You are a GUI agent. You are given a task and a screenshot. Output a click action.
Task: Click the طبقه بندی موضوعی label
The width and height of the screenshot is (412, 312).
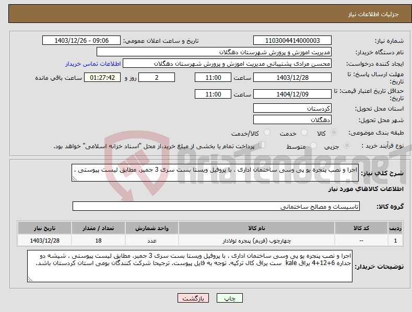pyautogui.click(x=376, y=133)
